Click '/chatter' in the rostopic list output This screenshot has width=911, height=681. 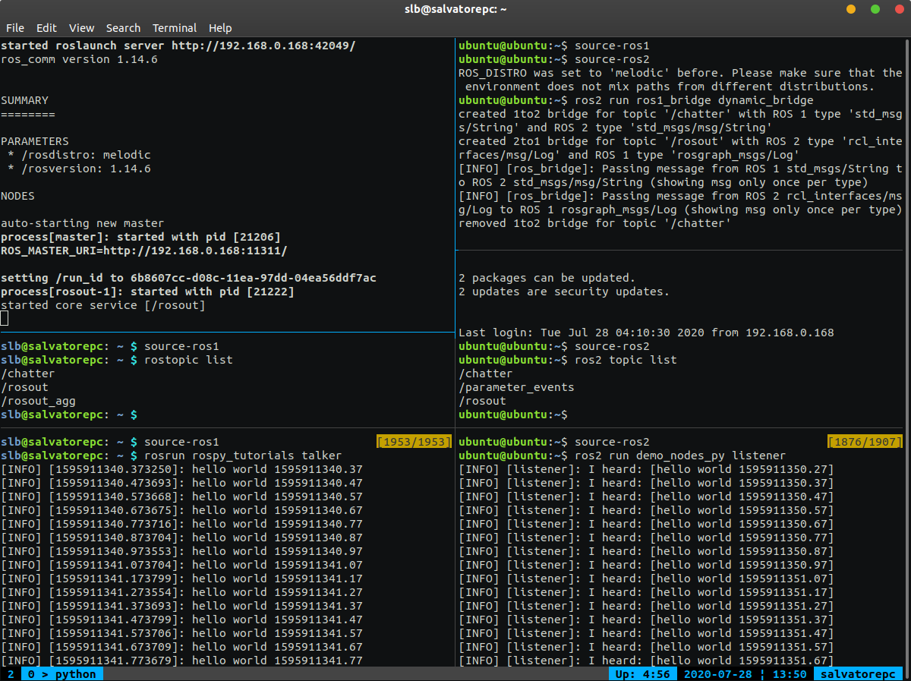28,374
